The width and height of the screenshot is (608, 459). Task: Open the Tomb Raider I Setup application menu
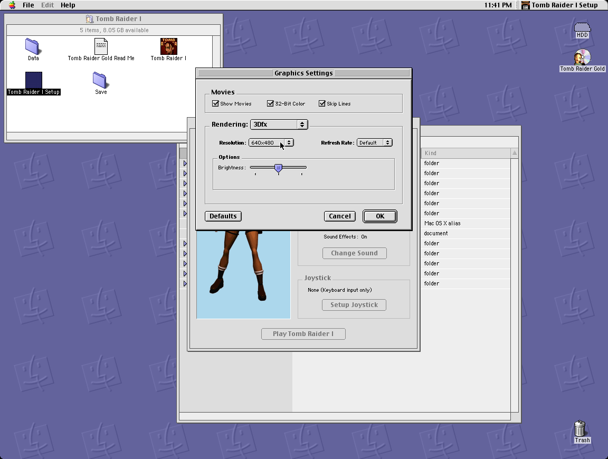(559, 5)
